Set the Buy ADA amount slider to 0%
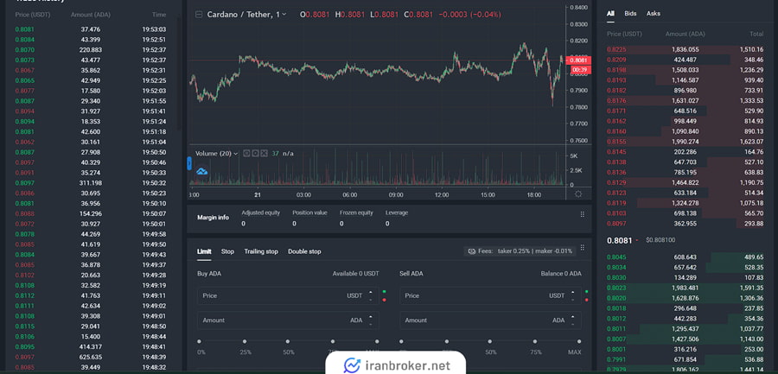The height and width of the screenshot is (374, 778). [200, 341]
